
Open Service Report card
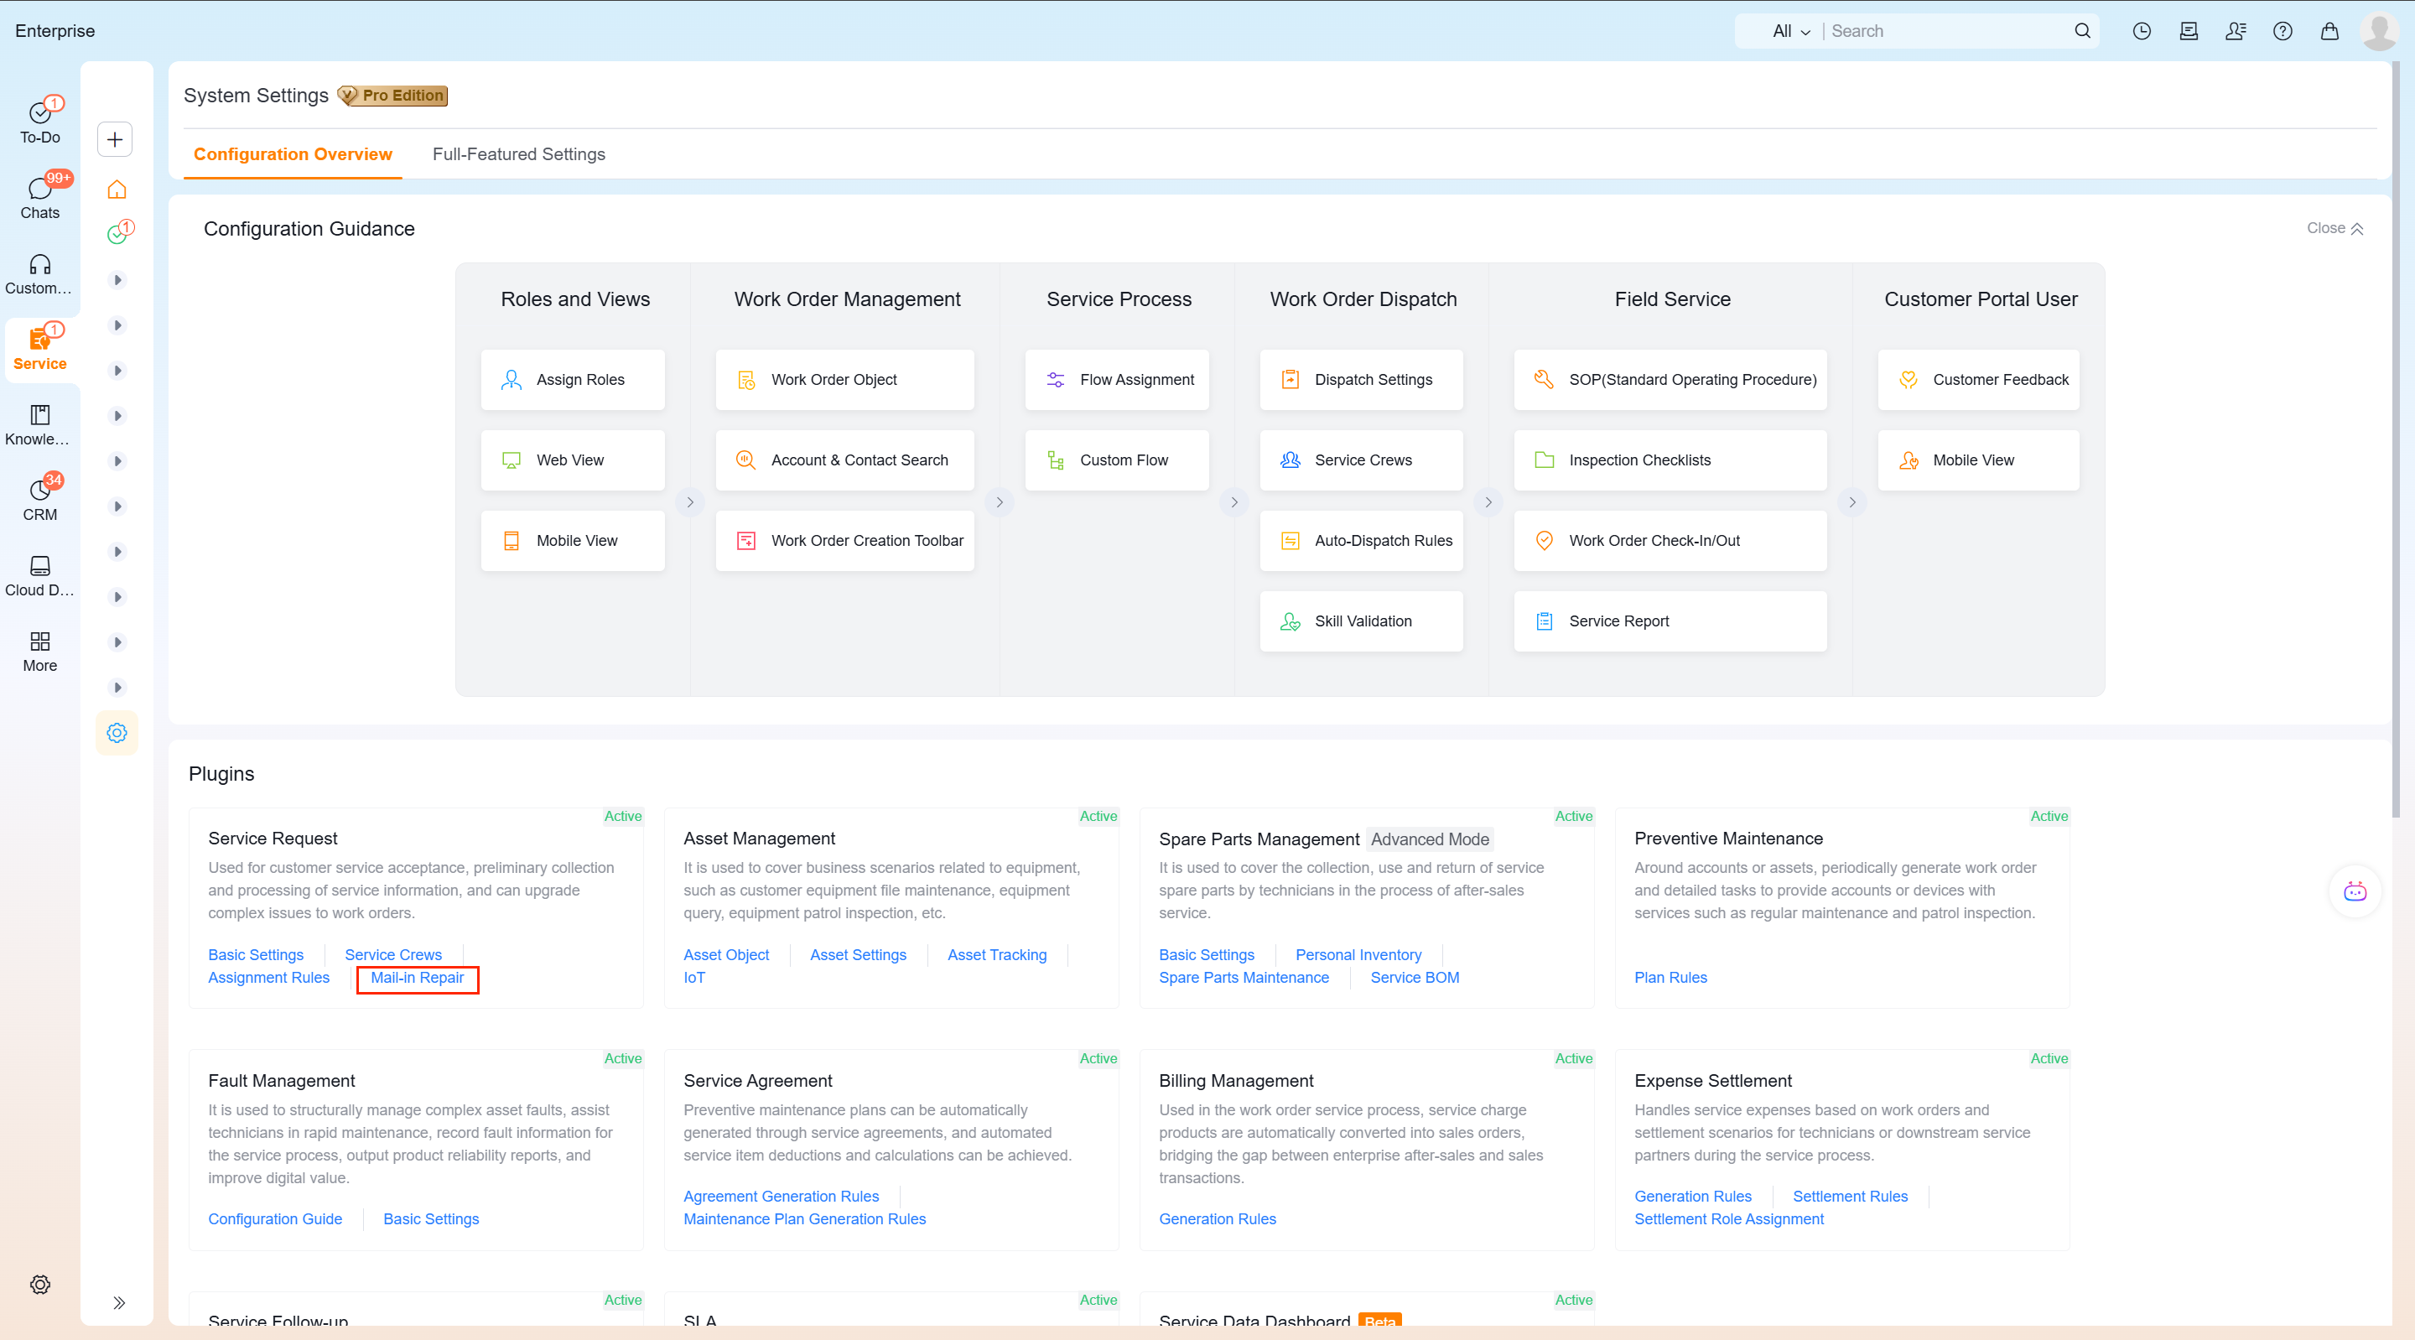click(1670, 621)
